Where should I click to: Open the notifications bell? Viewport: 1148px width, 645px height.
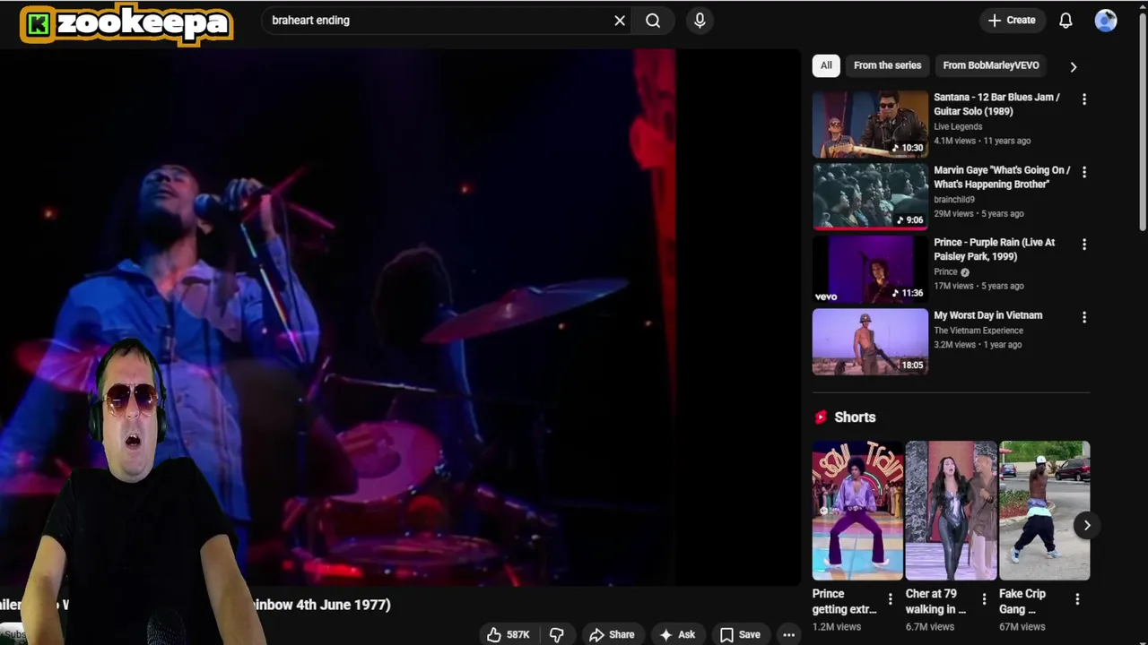pyautogui.click(x=1065, y=20)
